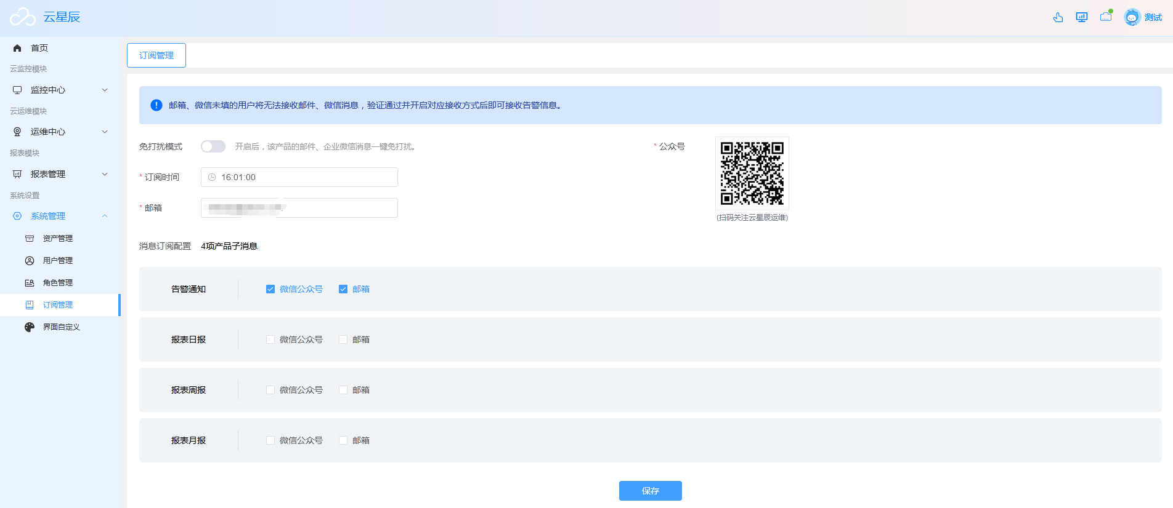Click the 消息订阅配置 label
This screenshot has height=508, width=1173.
pyautogui.click(x=165, y=246)
